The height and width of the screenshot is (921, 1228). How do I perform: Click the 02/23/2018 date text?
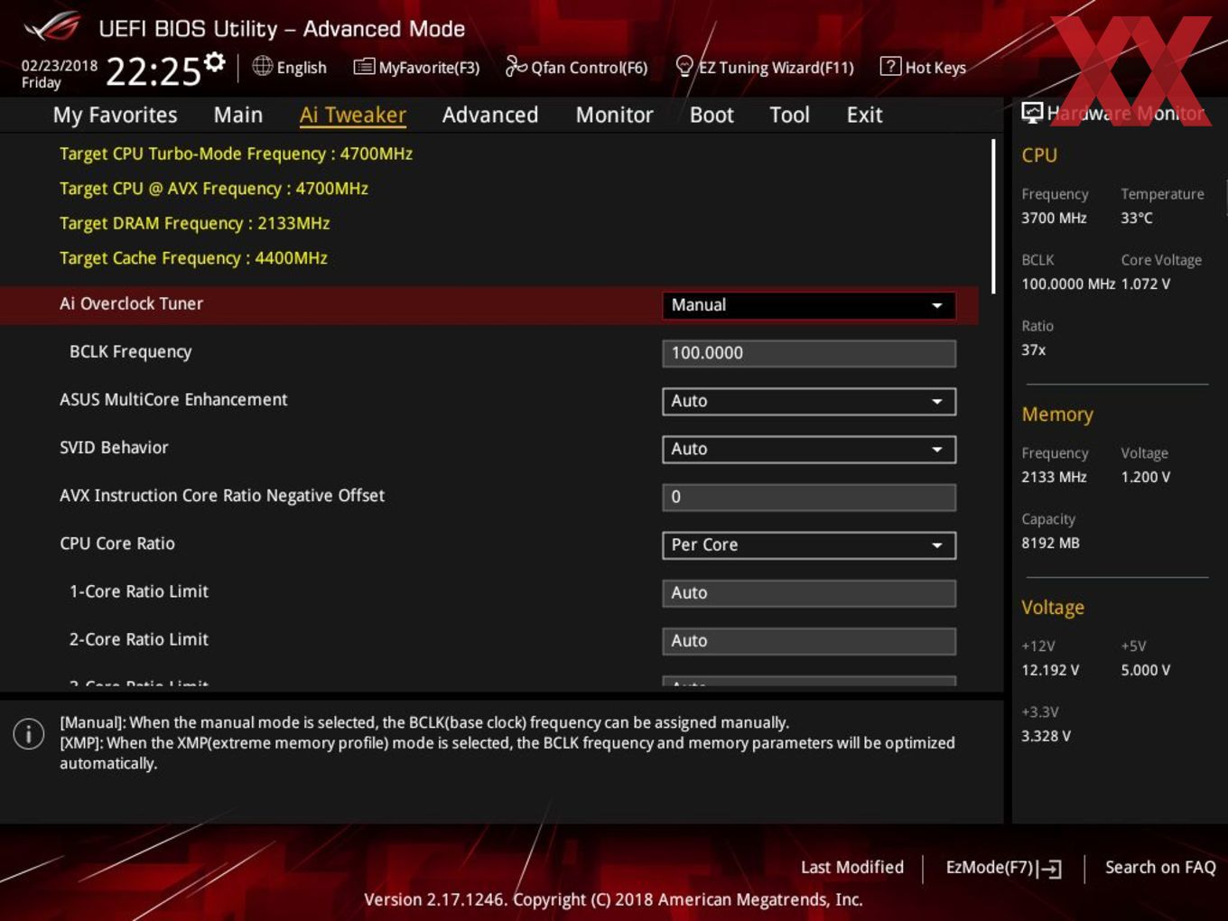tap(60, 65)
